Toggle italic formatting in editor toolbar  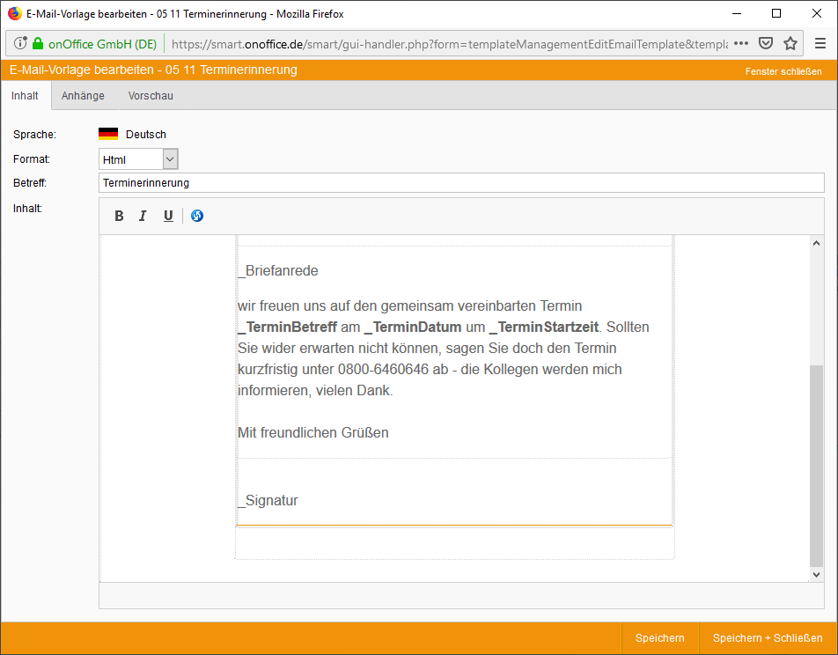(143, 216)
